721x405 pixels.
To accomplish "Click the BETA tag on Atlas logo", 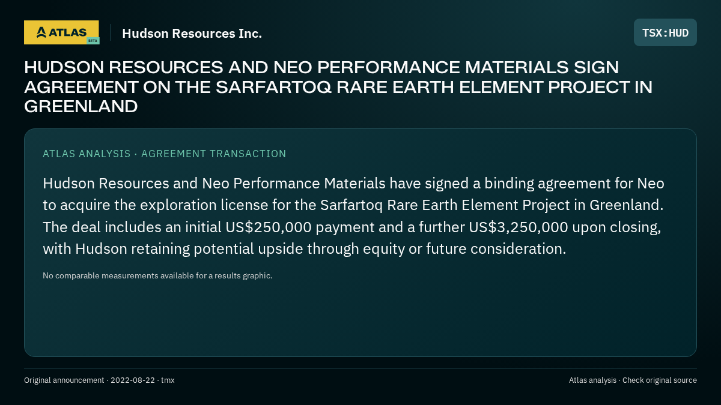I will point(93,41).
